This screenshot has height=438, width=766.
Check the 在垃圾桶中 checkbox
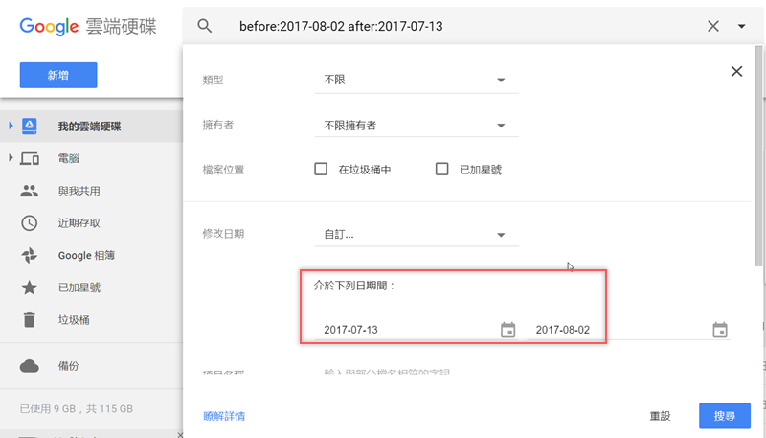[x=321, y=169]
